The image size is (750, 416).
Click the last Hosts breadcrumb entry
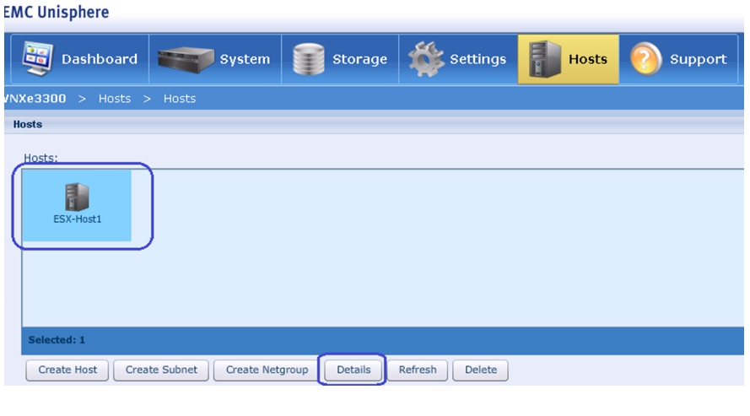click(x=180, y=99)
